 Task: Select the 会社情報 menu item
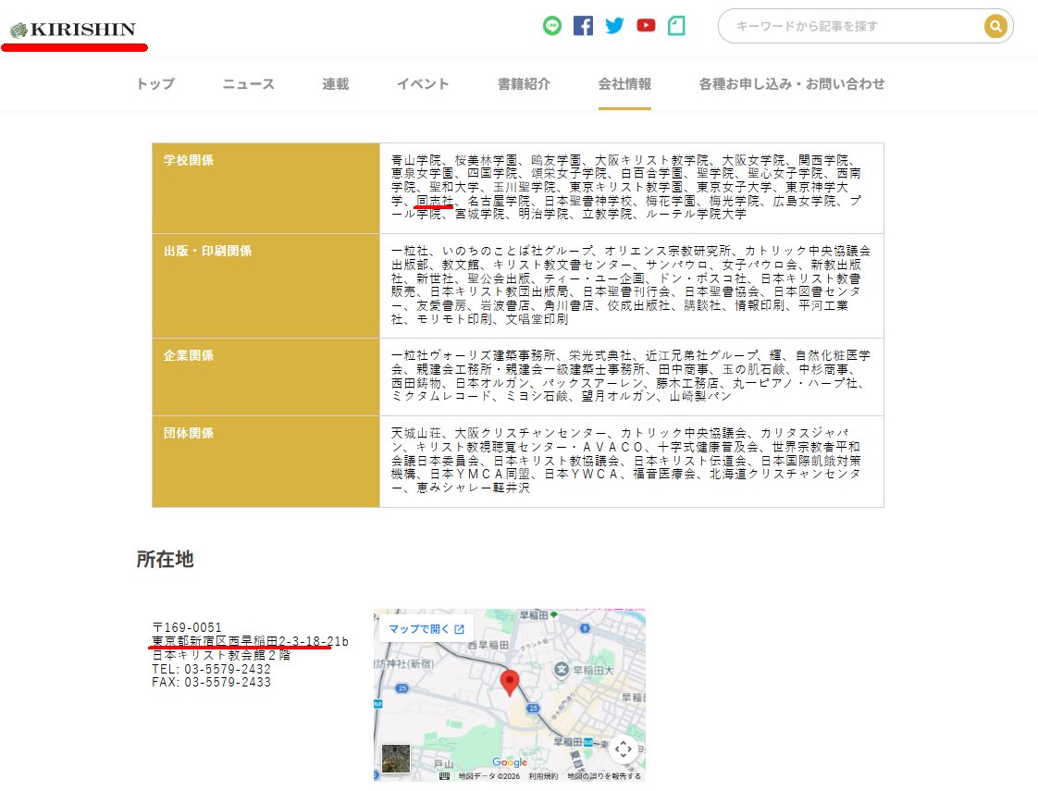(624, 84)
